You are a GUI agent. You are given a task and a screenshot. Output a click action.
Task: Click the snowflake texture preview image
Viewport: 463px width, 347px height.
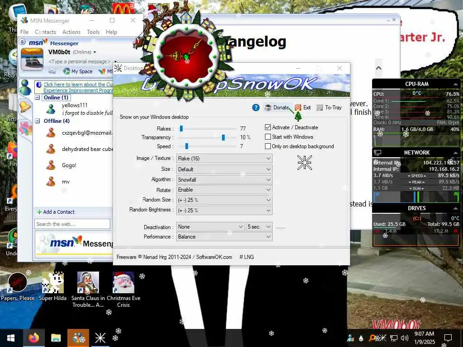click(x=304, y=163)
